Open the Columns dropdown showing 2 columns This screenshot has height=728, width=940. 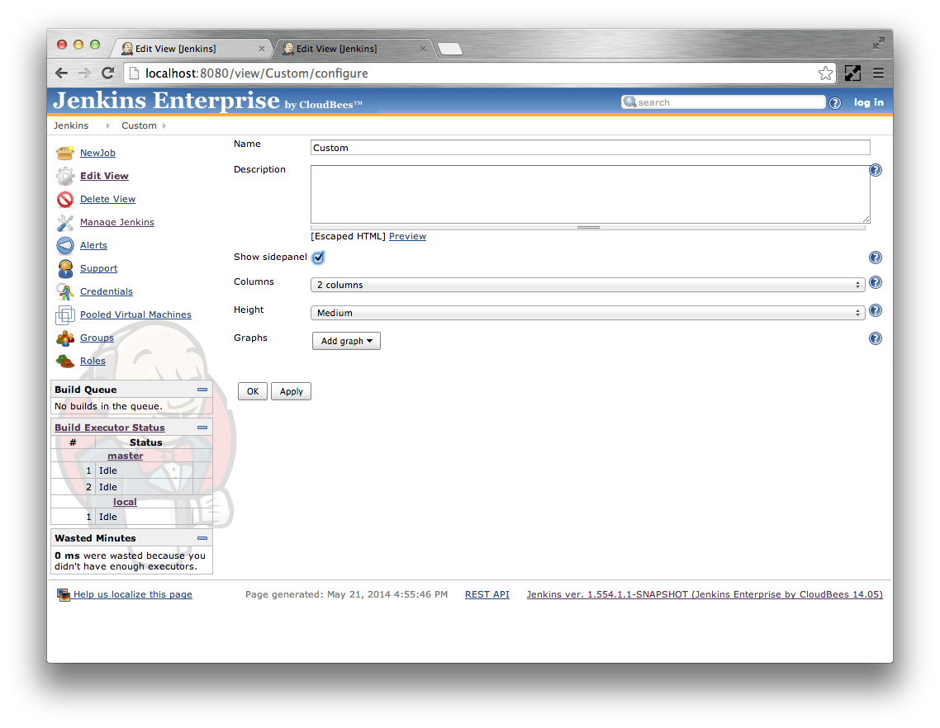pyautogui.click(x=587, y=285)
